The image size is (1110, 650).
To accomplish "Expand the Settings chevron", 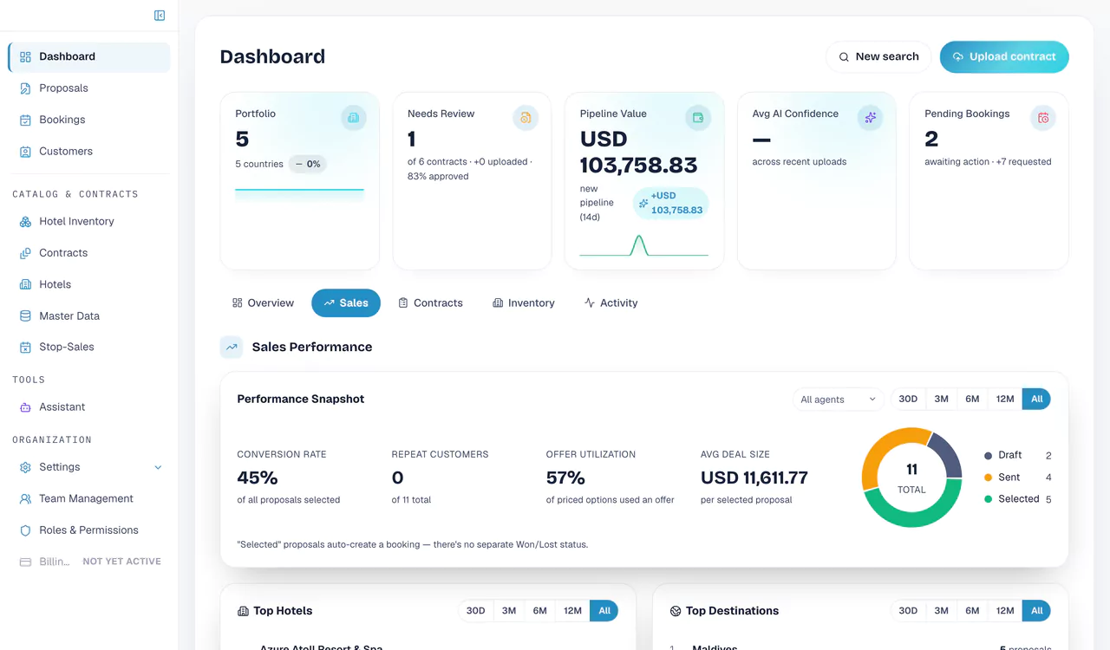I will (x=158, y=468).
